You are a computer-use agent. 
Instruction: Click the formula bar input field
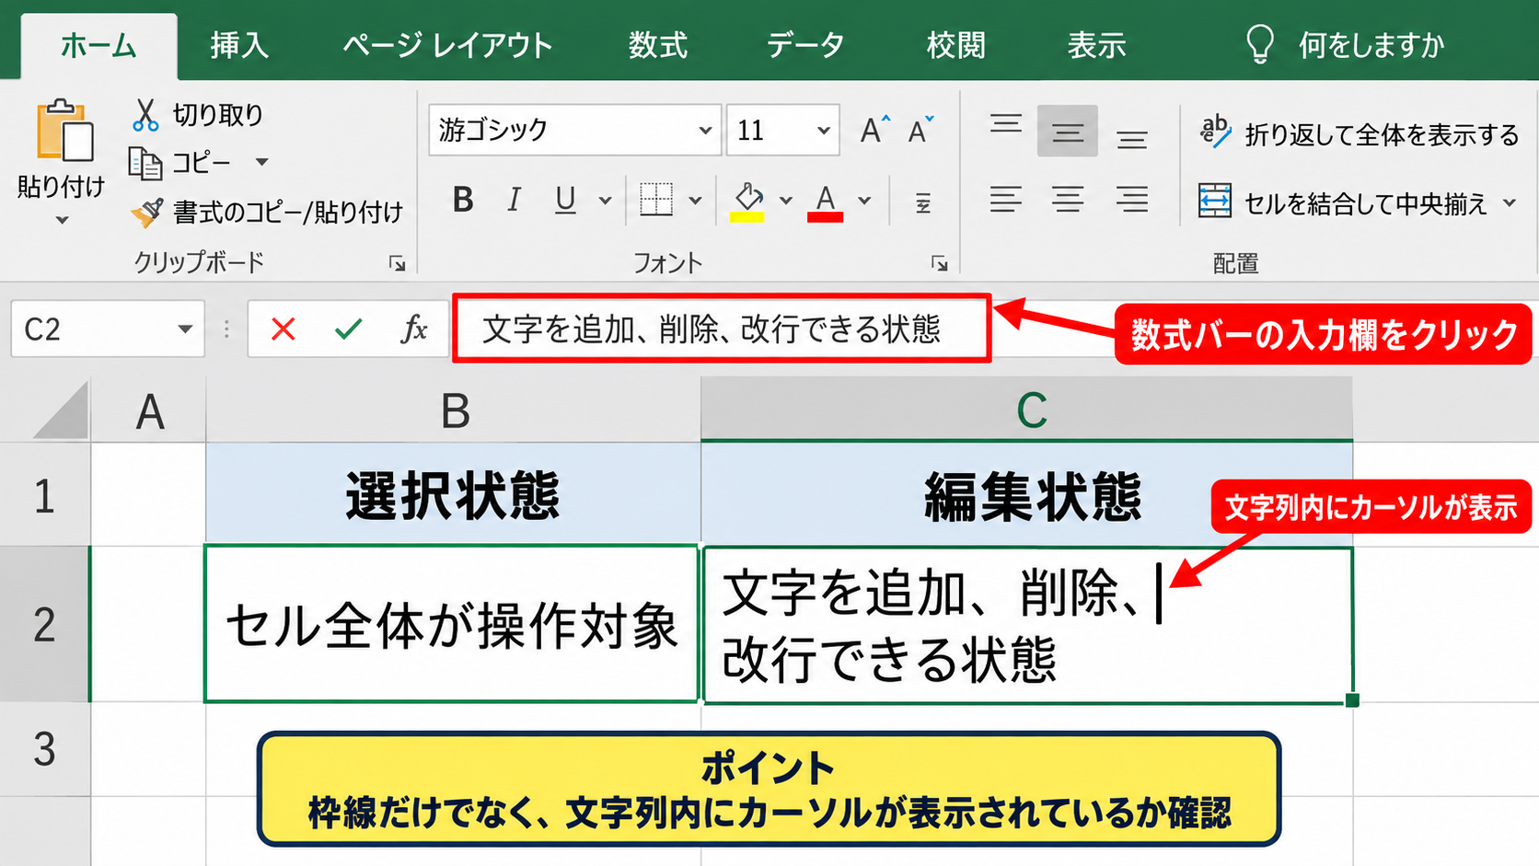click(x=722, y=329)
